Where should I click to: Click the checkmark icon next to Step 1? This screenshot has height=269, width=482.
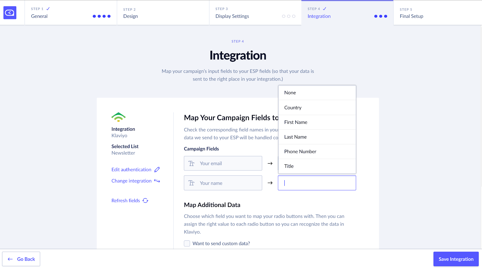click(x=48, y=9)
